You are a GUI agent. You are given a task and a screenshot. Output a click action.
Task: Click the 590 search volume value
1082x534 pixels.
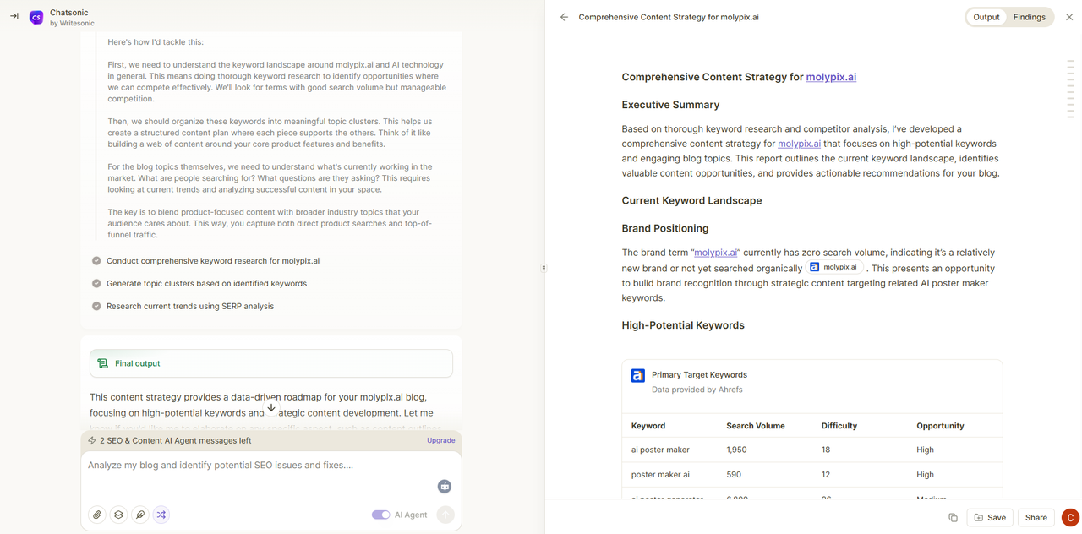(733, 475)
